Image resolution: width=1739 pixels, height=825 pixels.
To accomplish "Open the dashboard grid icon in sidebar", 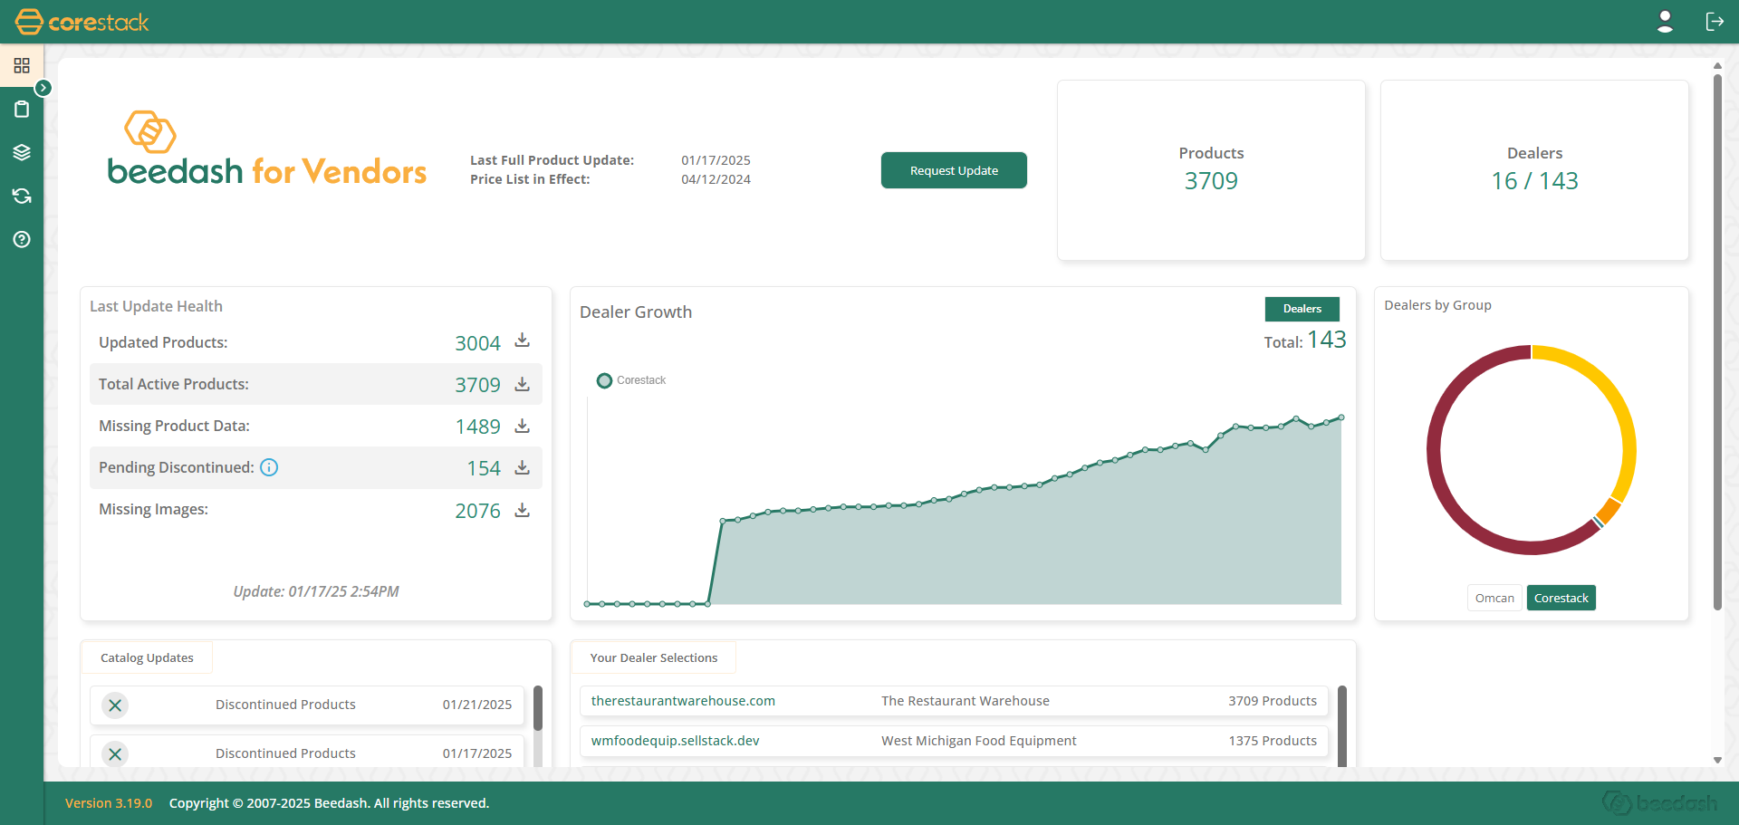I will (22, 65).
